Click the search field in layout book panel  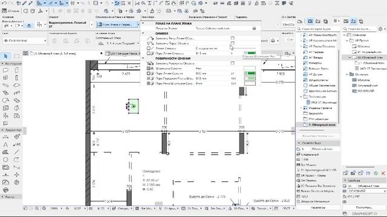(359, 29)
